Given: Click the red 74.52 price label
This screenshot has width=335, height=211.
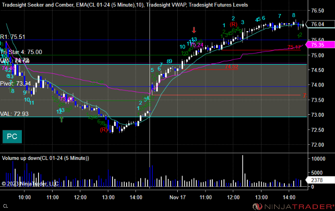Looking at the screenshot, I should point(231,67).
